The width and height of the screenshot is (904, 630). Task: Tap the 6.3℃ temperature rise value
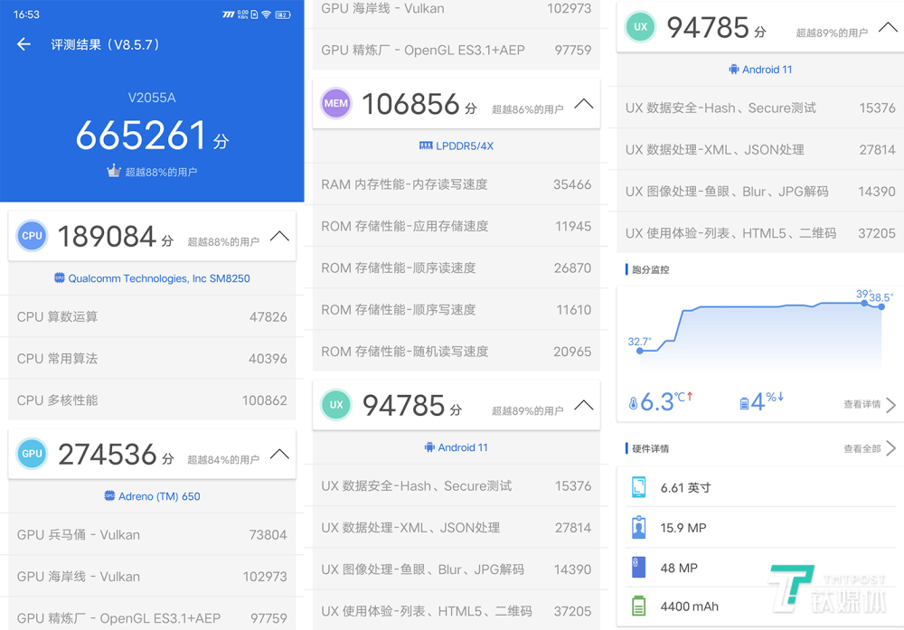point(666,401)
